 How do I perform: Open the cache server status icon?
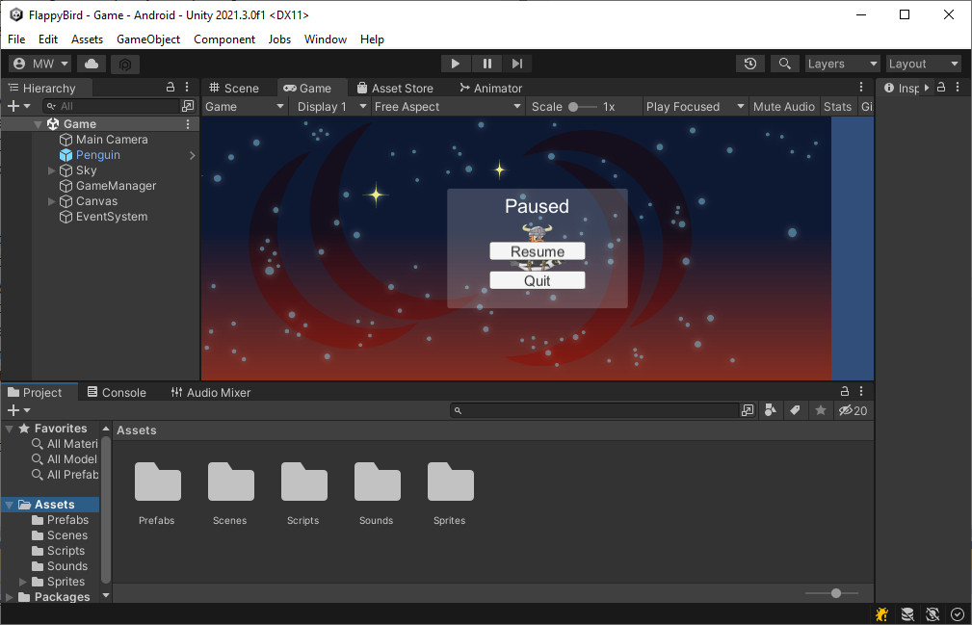pyautogui.click(x=906, y=613)
